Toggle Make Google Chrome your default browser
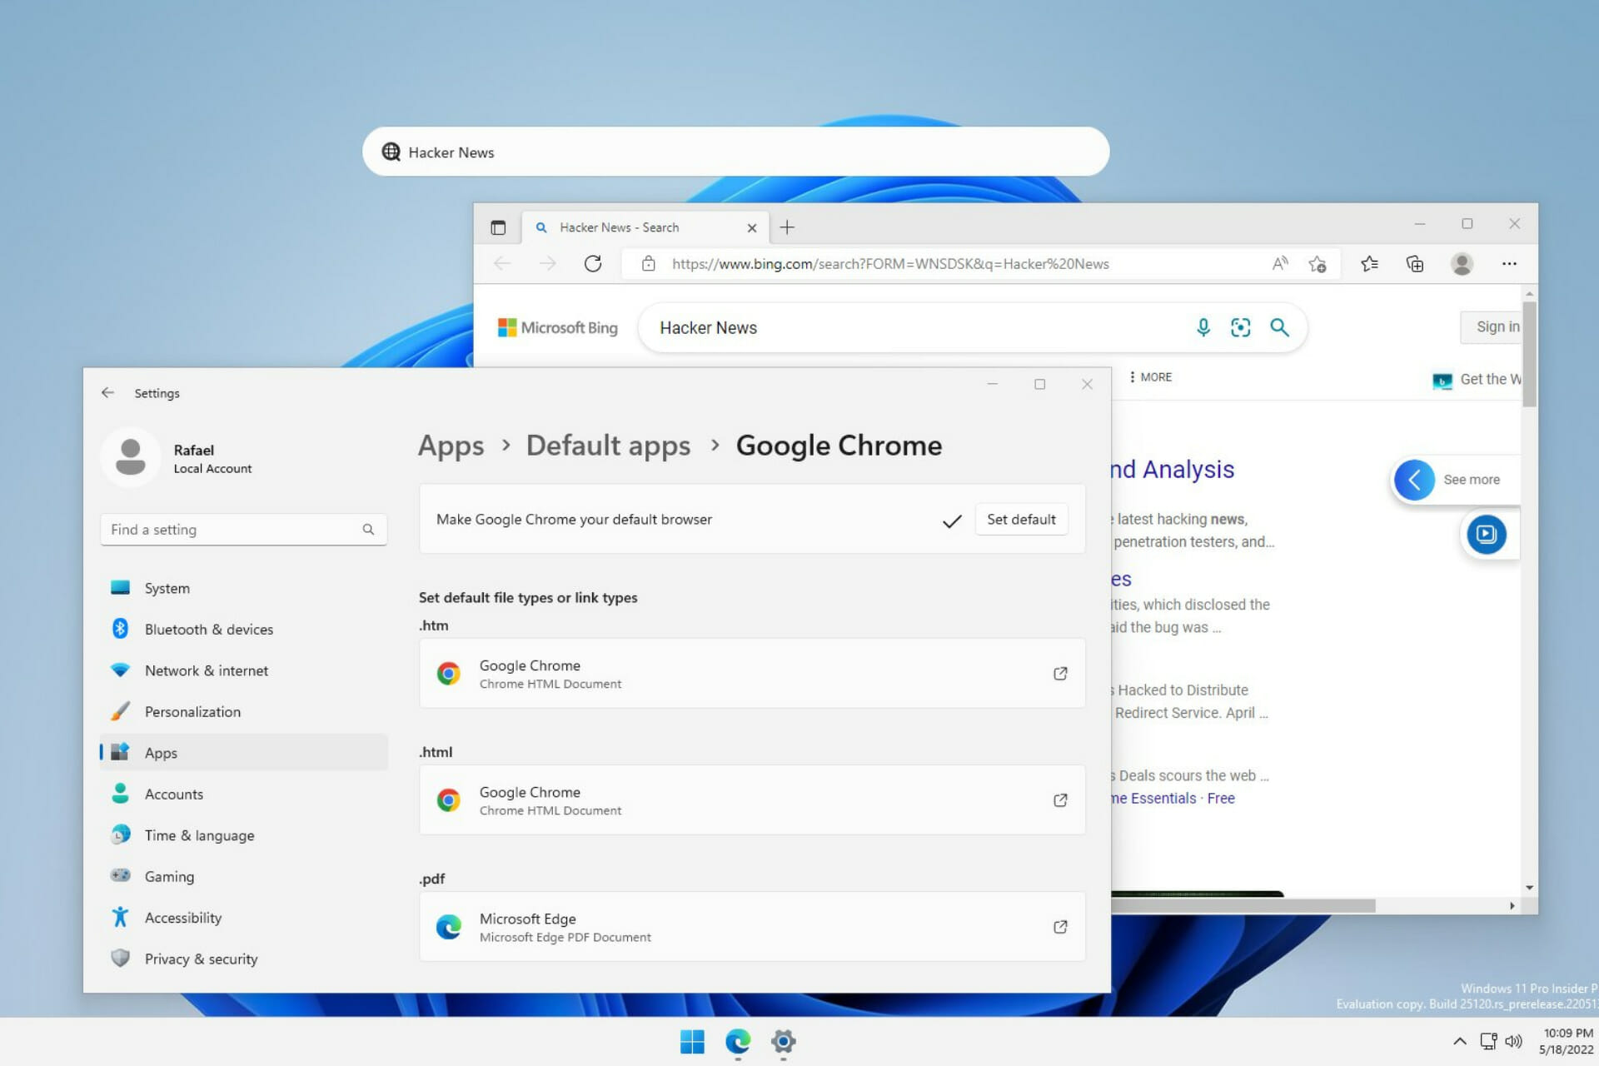 pyautogui.click(x=1021, y=519)
